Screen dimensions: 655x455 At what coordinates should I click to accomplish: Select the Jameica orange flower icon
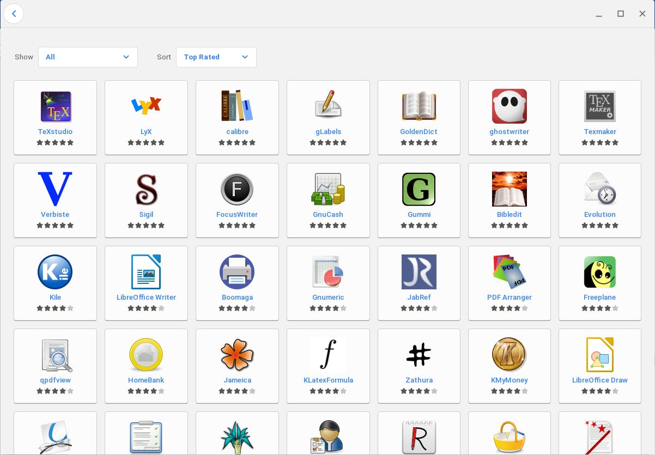237,355
